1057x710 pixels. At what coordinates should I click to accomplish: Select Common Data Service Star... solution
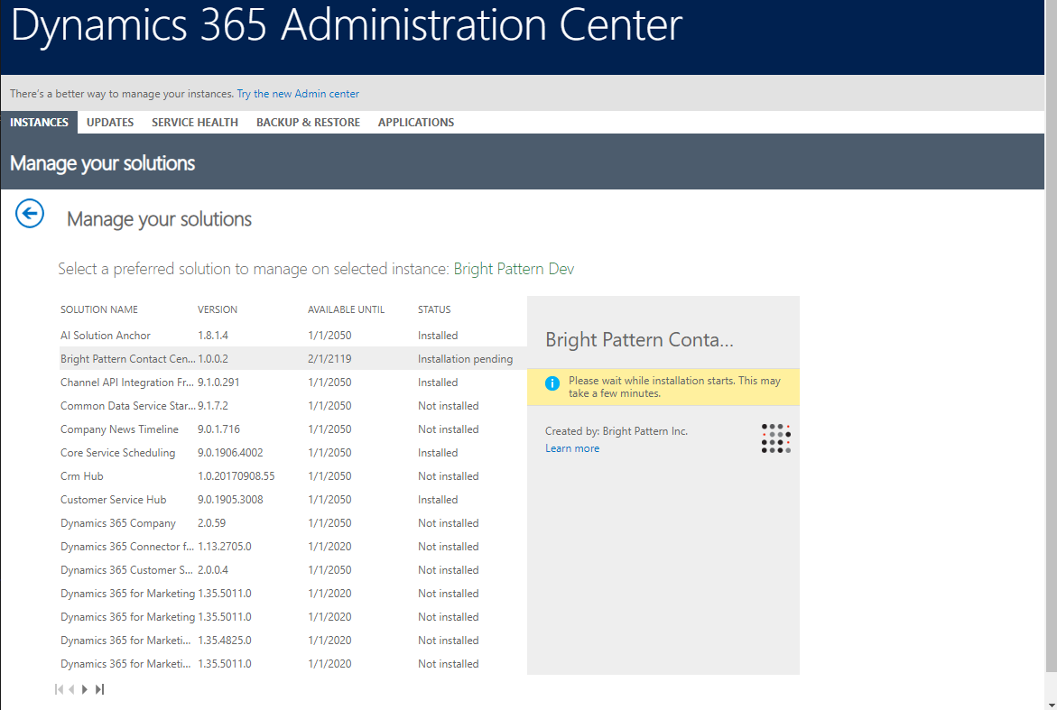[292, 406]
